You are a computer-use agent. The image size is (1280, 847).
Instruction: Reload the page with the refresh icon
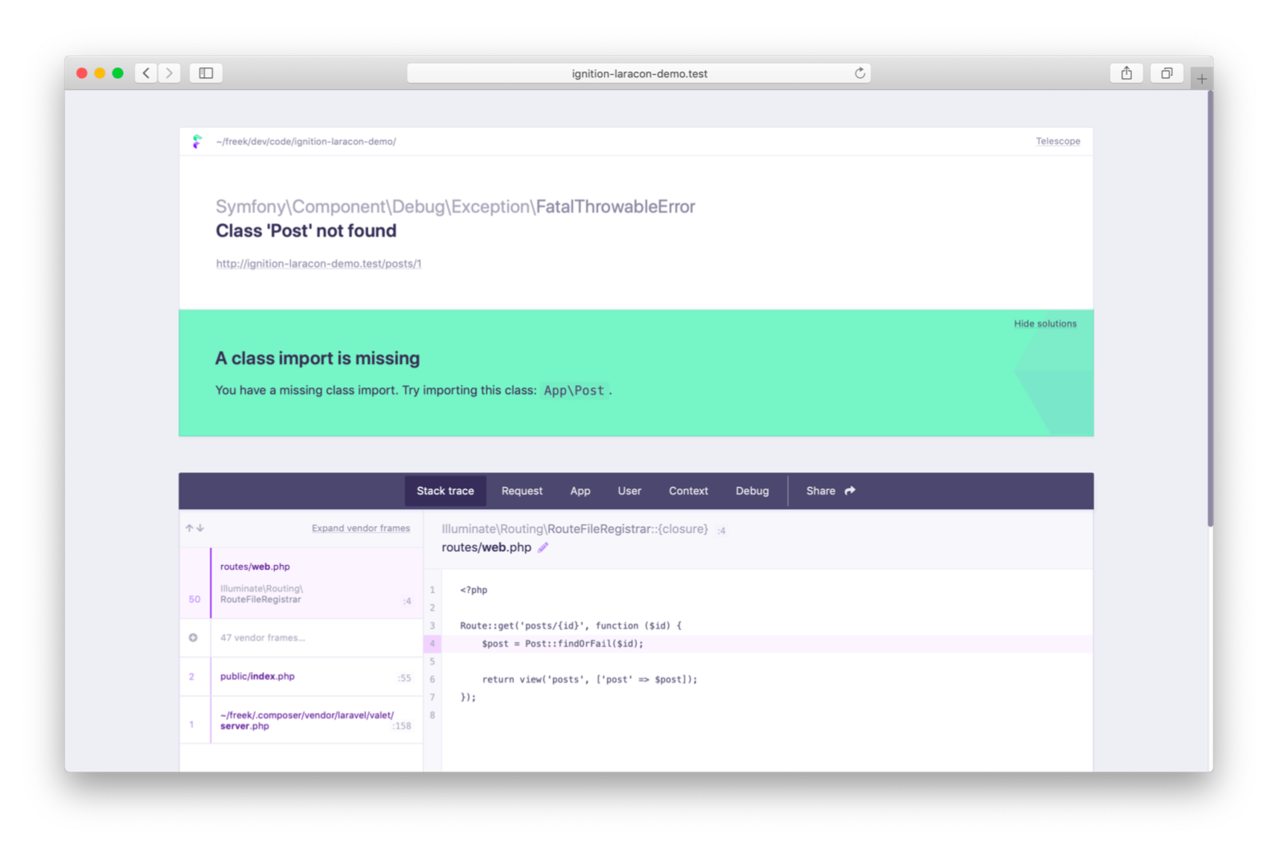(859, 73)
